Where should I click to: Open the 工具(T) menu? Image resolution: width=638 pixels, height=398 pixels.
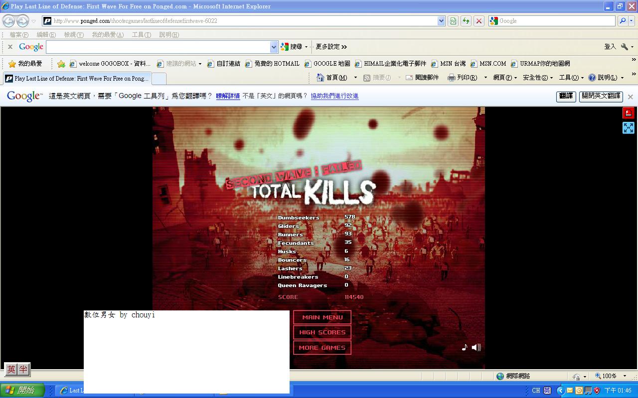coord(141,35)
